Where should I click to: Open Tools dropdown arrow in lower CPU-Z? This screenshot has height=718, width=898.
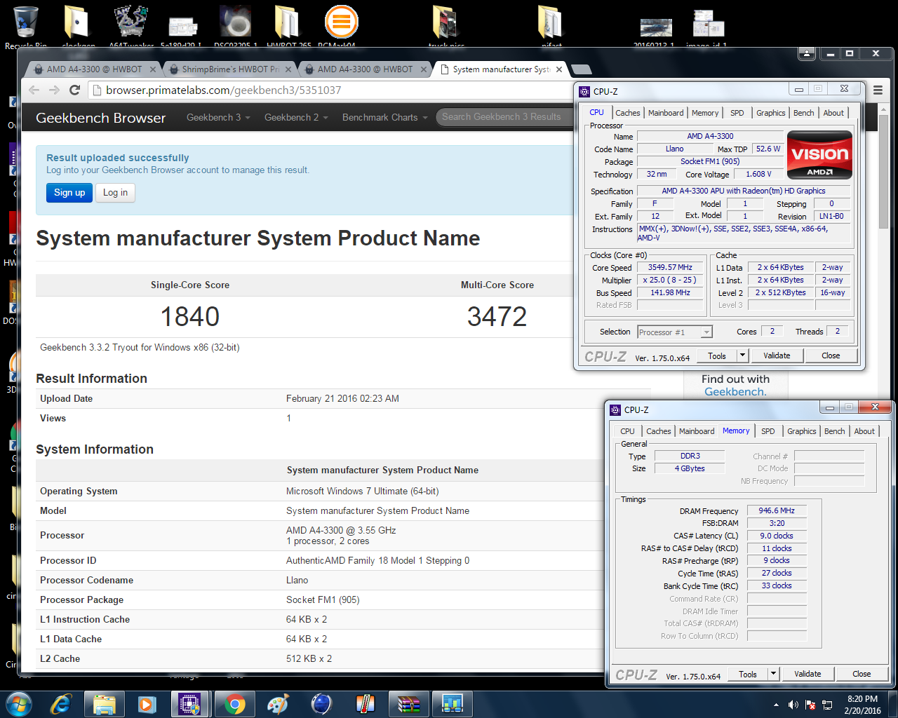(x=773, y=674)
